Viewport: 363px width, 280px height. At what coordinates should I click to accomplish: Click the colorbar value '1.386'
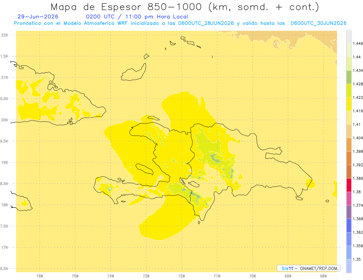(x=358, y=178)
